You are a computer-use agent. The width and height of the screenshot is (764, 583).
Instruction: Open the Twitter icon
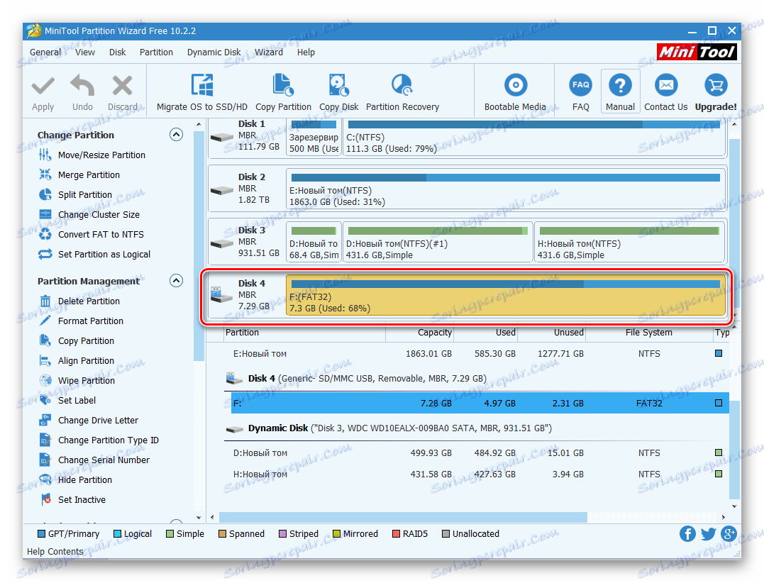[x=708, y=534]
